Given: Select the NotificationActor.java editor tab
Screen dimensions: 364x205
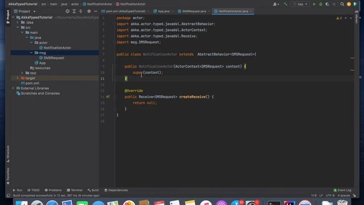Looking at the screenshot, I should tap(233, 11).
